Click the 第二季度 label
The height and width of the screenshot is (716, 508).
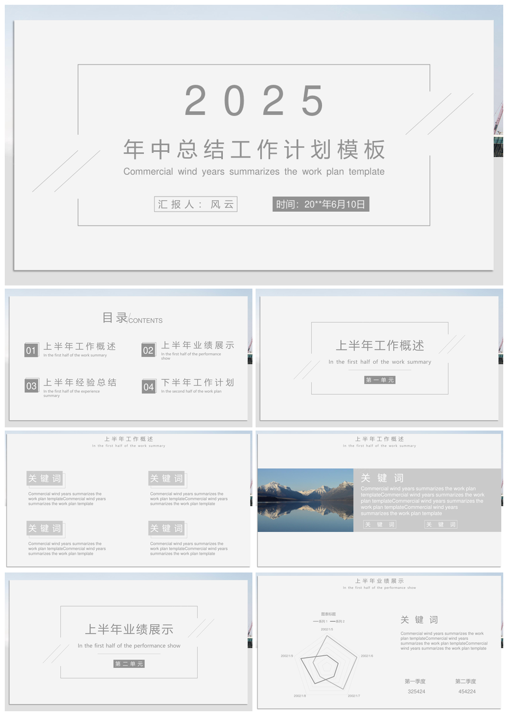(466, 682)
